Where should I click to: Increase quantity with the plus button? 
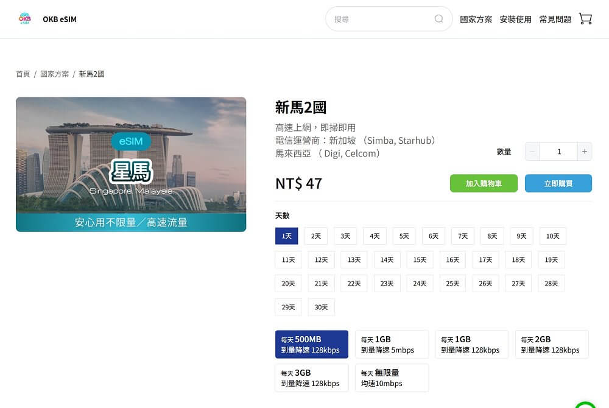[x=585, y=152]
